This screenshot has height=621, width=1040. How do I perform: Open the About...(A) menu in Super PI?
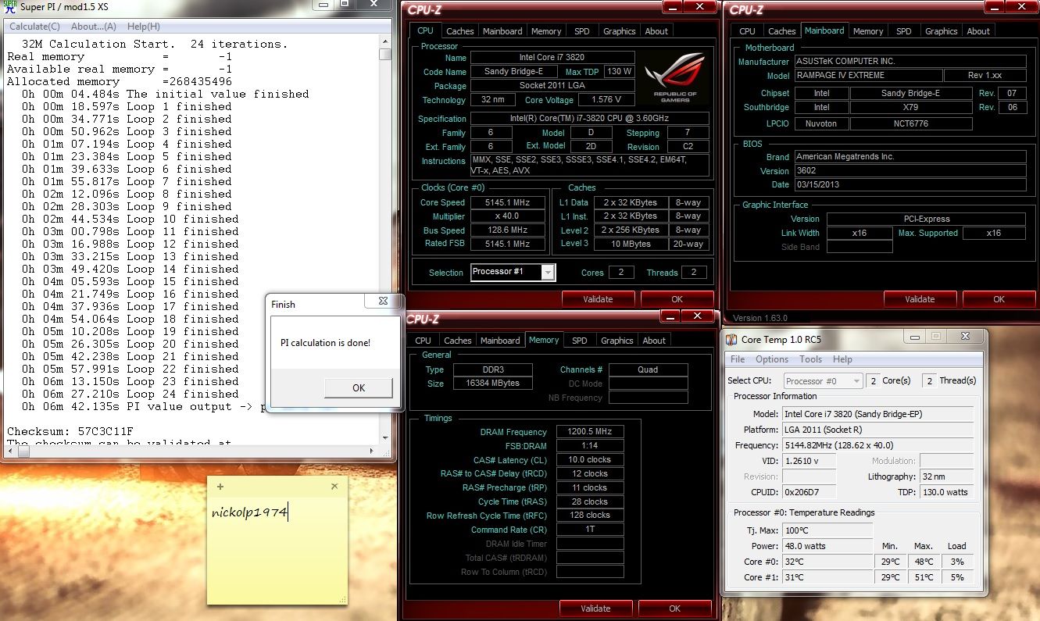tap(94, 27)
